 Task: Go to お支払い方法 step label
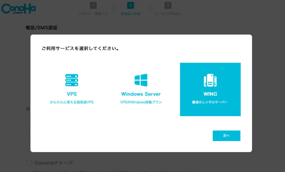click(130, 14)
